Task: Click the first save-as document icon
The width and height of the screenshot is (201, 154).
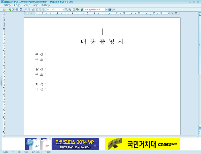Action: (x=10, y=10)
